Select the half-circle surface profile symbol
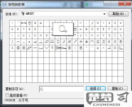Viewport: 132px width, 107px height. tap(52, 42)
